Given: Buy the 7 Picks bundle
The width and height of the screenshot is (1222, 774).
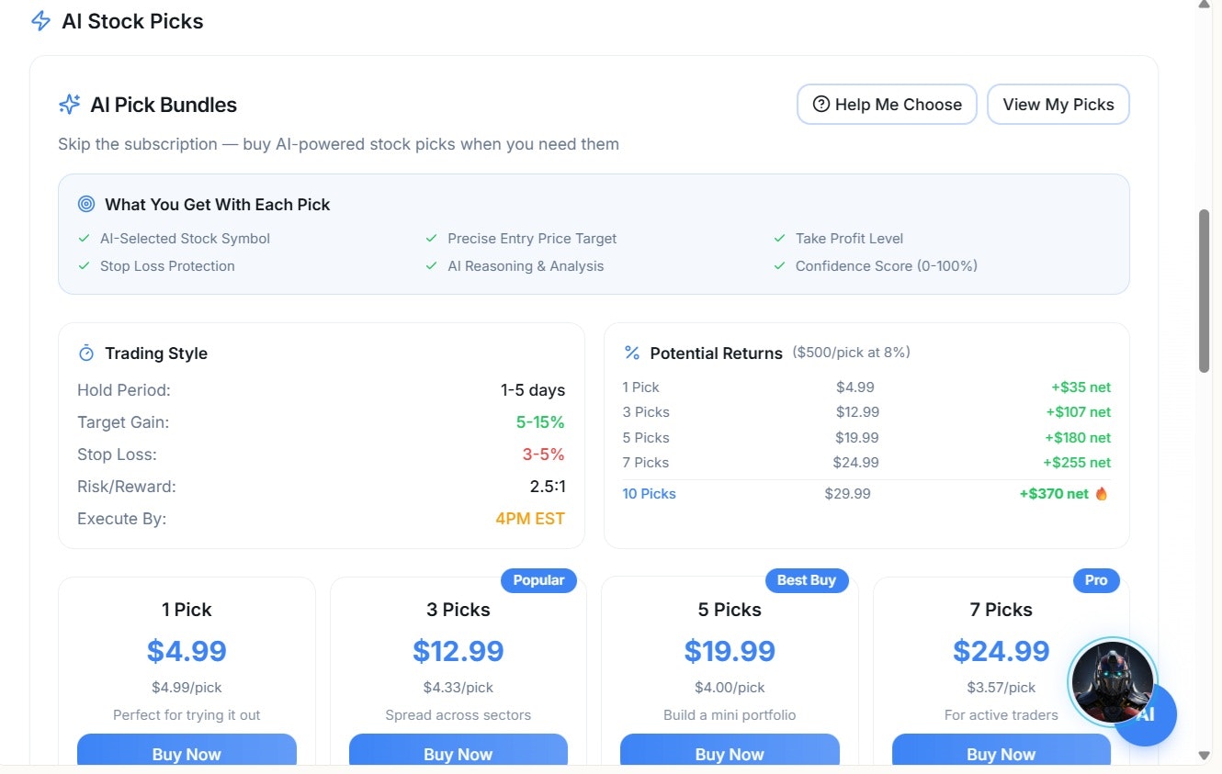Looking at the screenshot, I should (x=1001, y=751).
